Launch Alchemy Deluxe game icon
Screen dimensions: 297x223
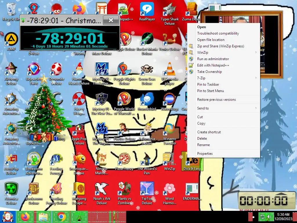[11, 73]
